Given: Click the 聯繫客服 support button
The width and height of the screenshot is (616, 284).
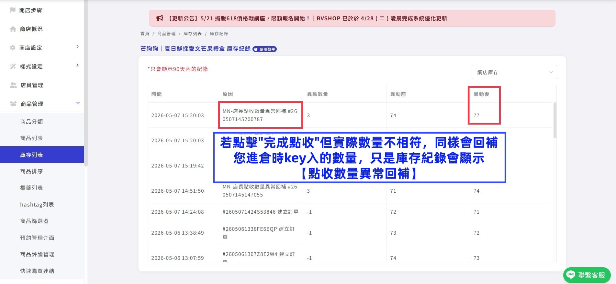Looking at the screenshot, I should [x=587, y=275].
